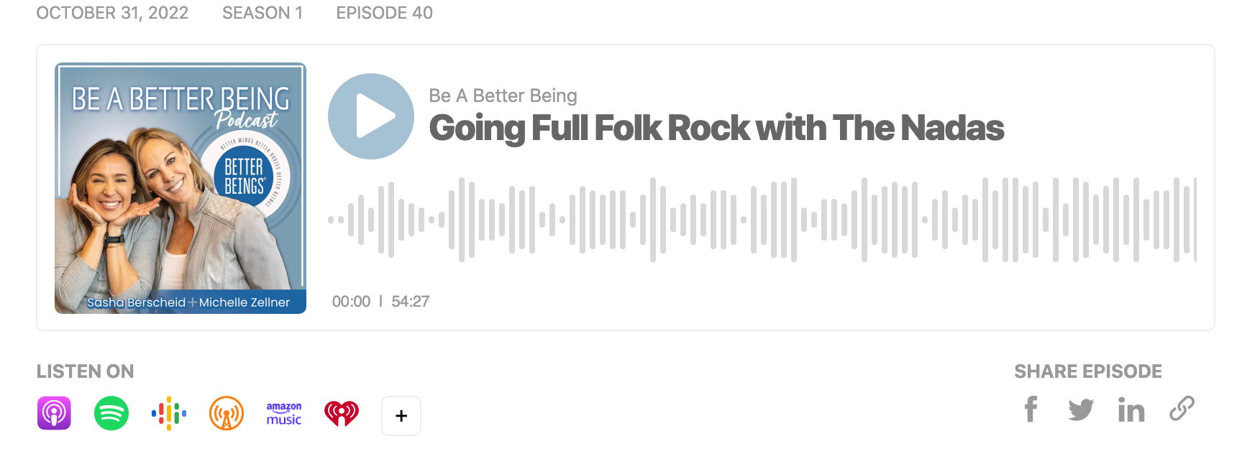Copy episode link icon

(1182, 409)
